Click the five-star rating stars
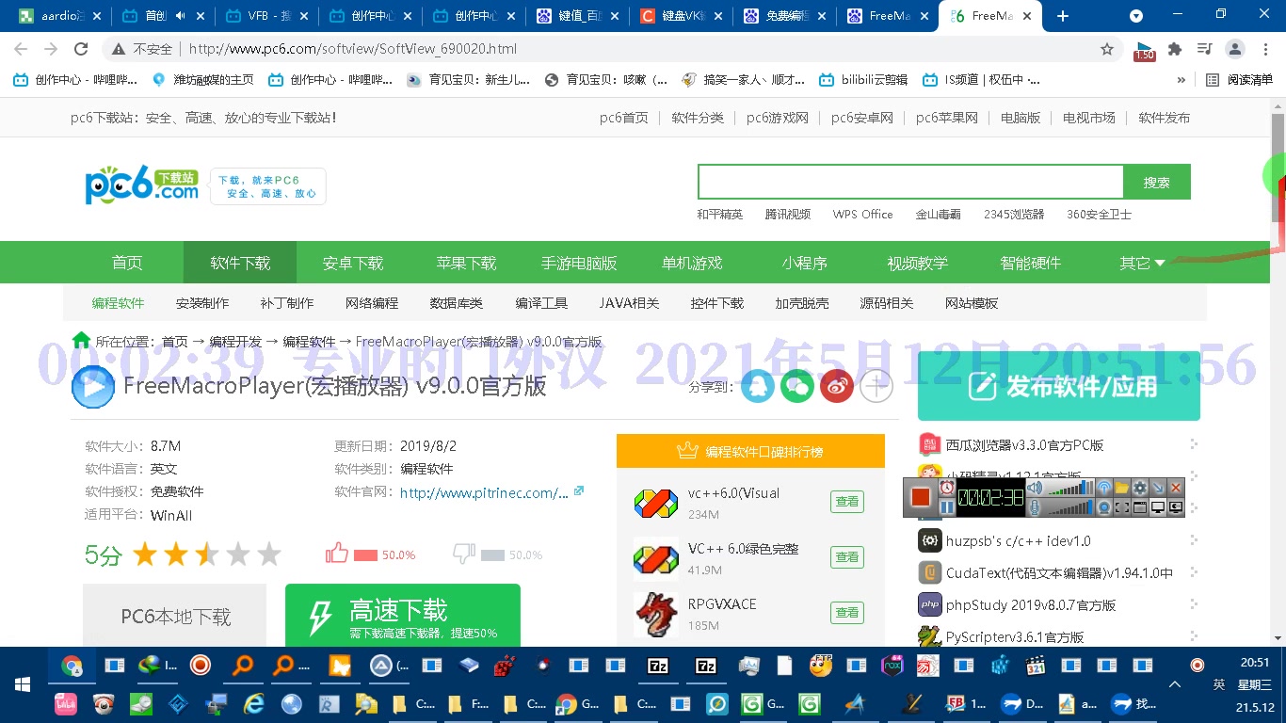Image resolution: width=1286 pixels, height=723 pixels. pos(207,554)
